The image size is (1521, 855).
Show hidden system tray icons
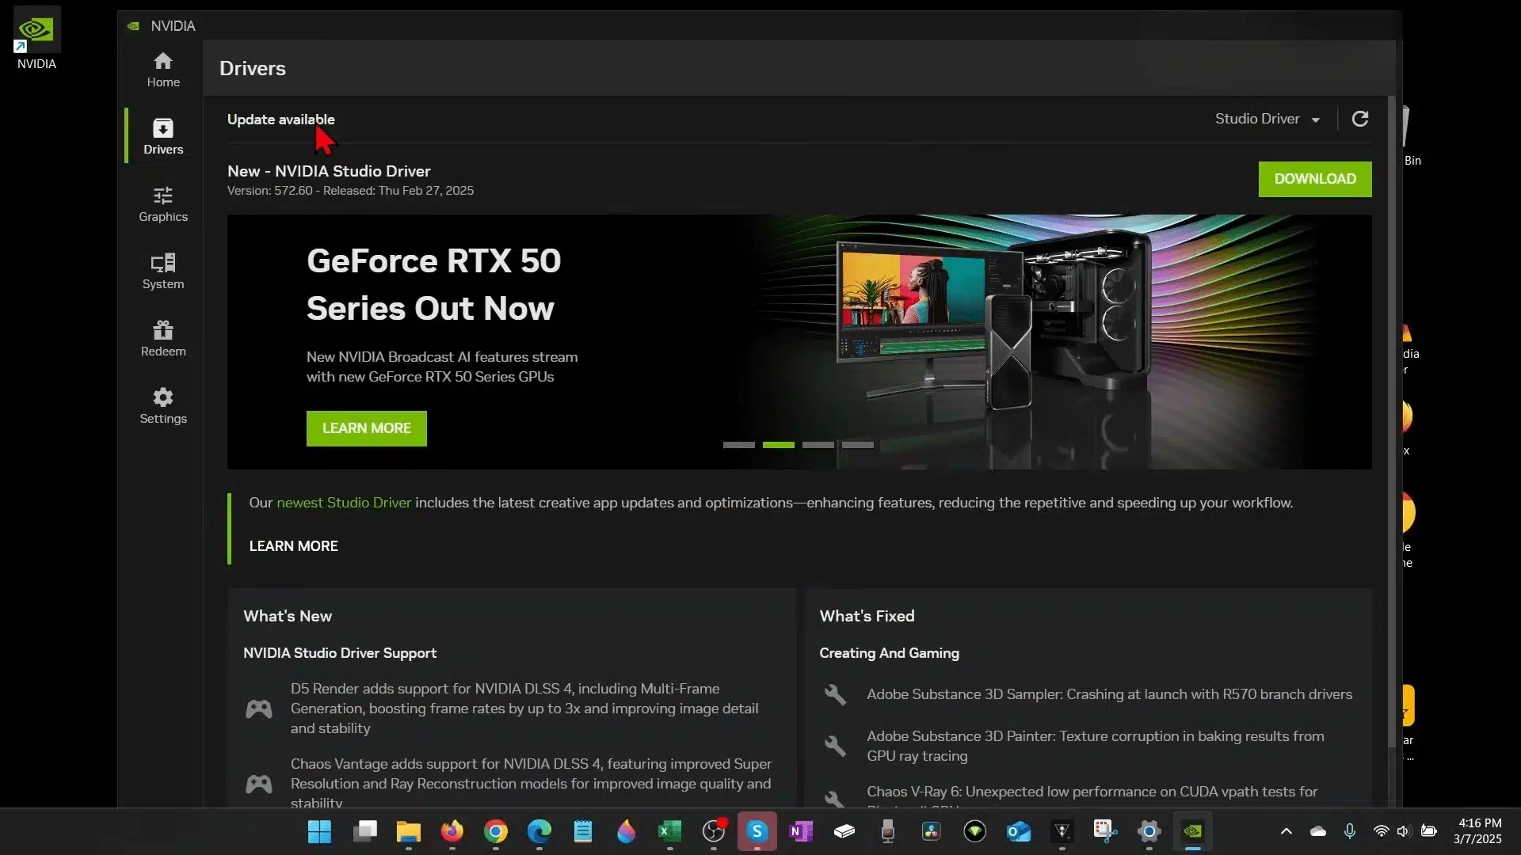tap(1287, 831)
